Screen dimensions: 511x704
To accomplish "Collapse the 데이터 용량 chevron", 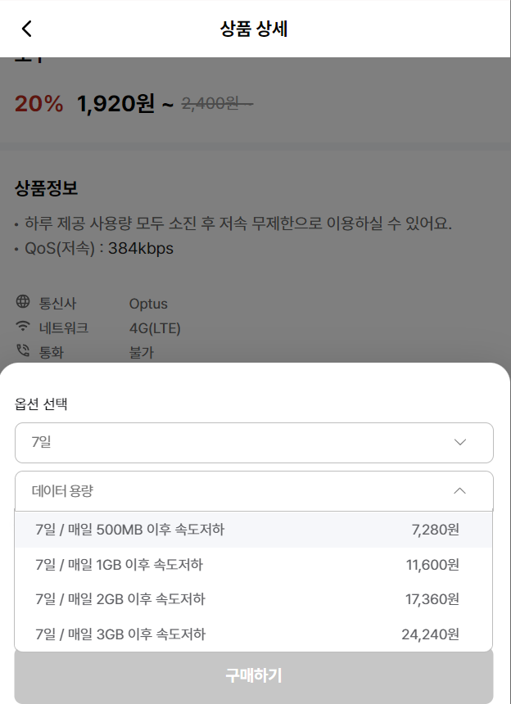I will coord(459,490).
